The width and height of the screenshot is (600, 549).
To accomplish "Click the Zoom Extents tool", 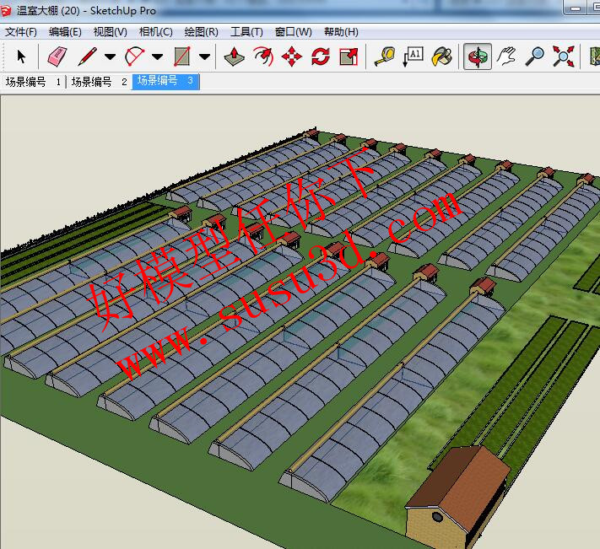I will coord(563,57).
